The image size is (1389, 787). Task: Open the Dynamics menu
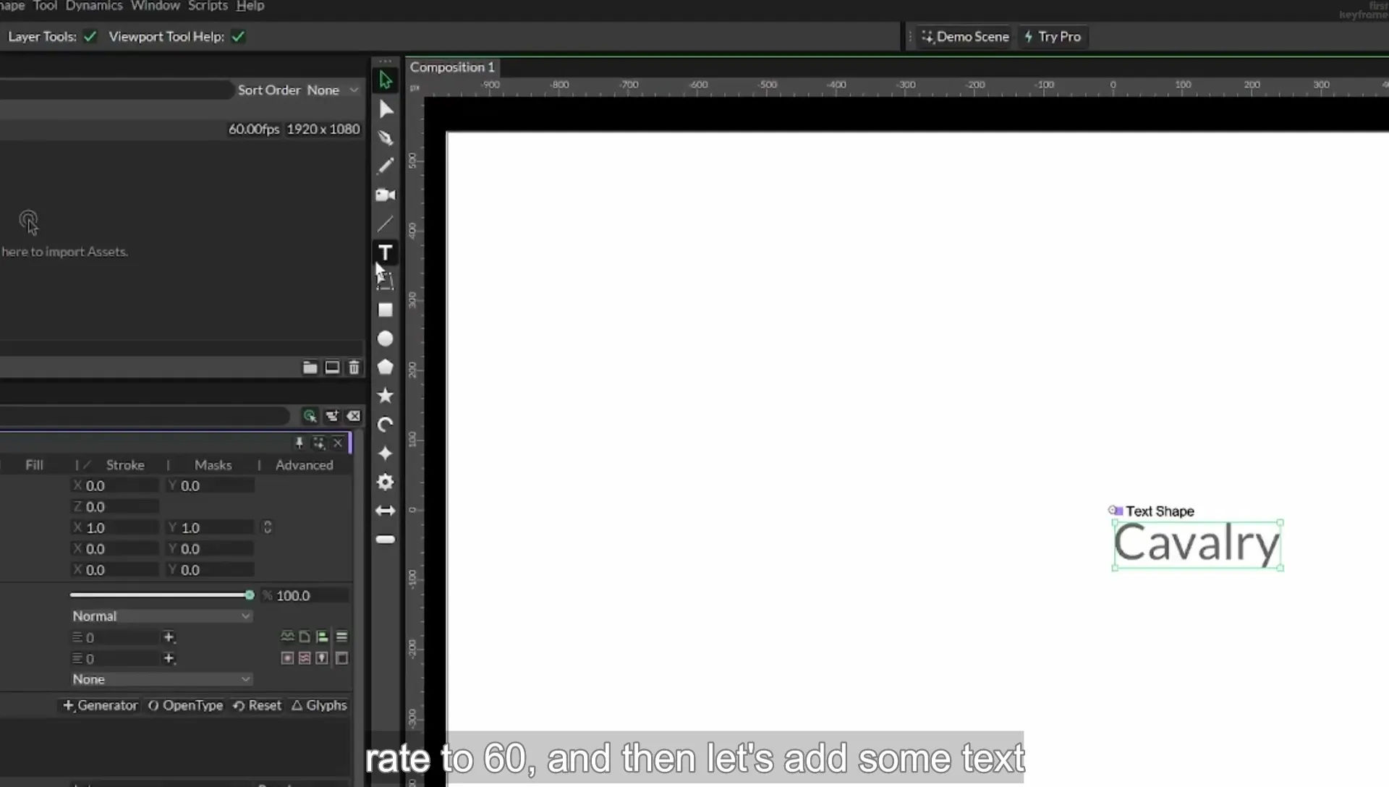(x=94, y=6)
